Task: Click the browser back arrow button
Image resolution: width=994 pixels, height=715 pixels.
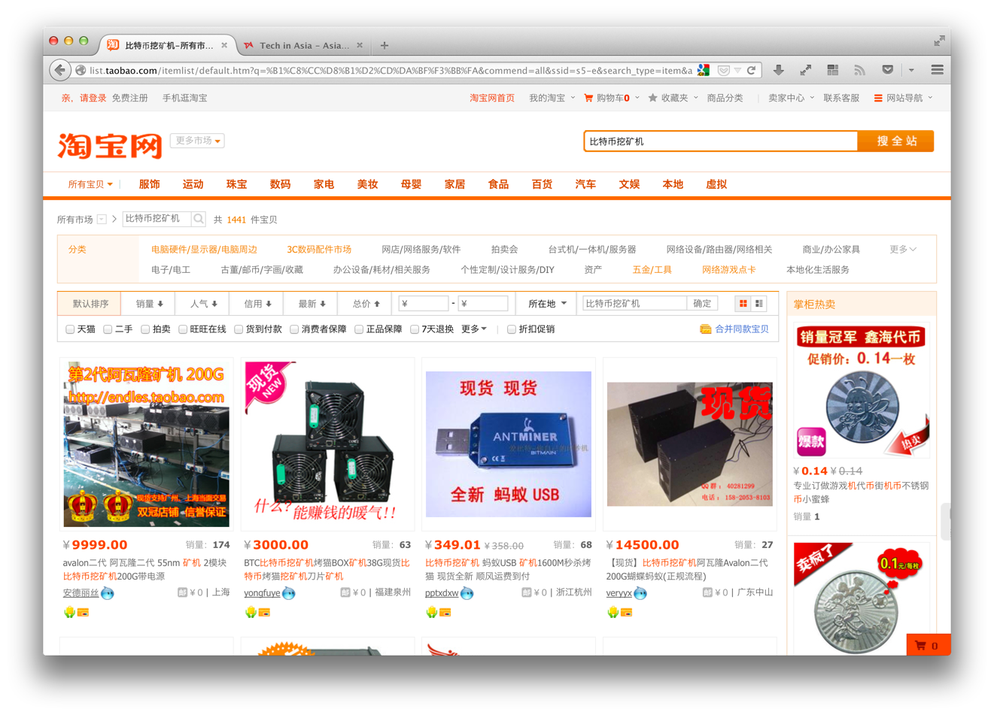Action: point(59,70)
